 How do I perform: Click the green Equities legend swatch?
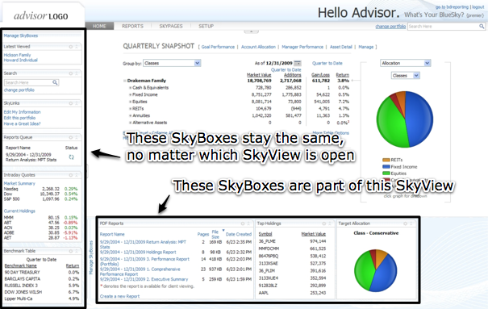click(x=386, y=173)
